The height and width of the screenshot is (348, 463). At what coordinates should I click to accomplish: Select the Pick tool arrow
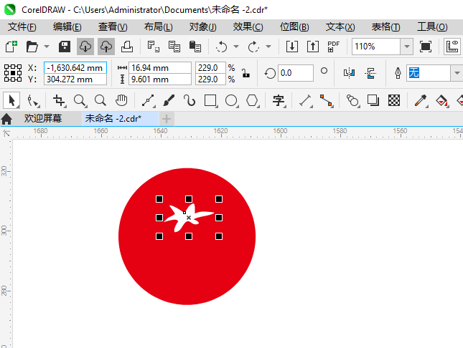coord(11,100)
